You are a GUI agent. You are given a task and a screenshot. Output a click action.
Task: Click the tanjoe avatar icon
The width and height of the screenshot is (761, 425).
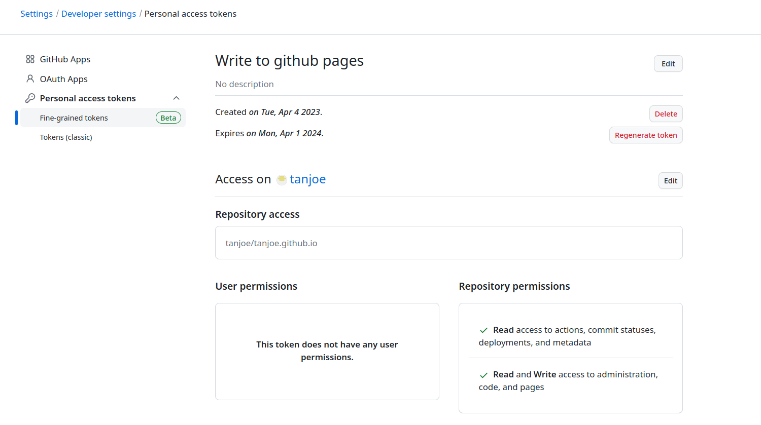tap(282, 180)
